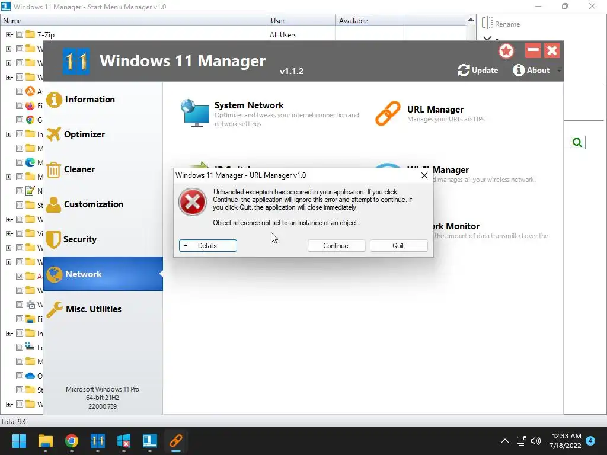Click the green magnifier search icon
607x455 pixels.
point(577,142)
